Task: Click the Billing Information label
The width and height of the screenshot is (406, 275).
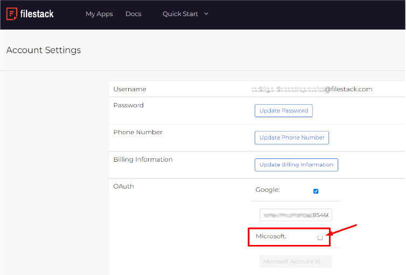Action: pos(143,160)
